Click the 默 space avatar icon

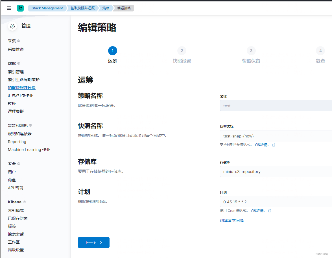coord(20,8)
